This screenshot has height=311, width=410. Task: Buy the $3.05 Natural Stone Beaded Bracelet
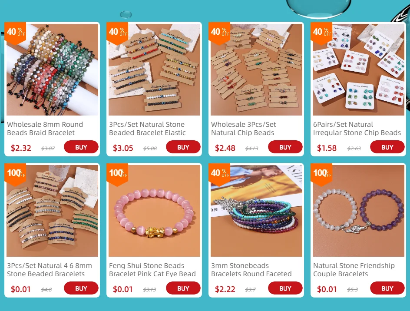click(183, 147)
